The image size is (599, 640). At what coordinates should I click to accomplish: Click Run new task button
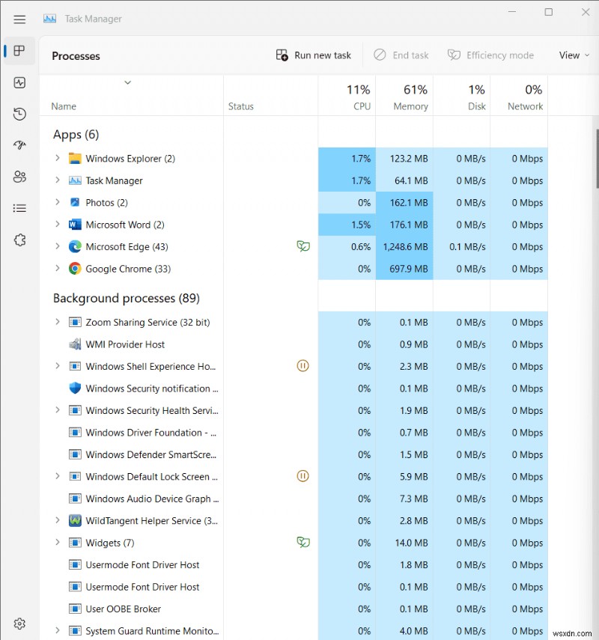click(x=314, y=55)
